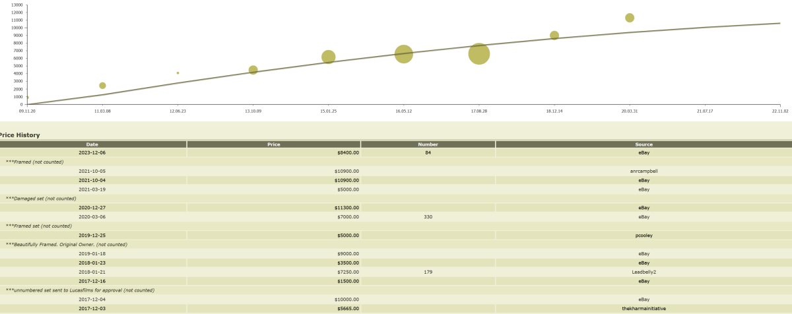Click the largest bubble near 17.08.28

pos(479,54)
